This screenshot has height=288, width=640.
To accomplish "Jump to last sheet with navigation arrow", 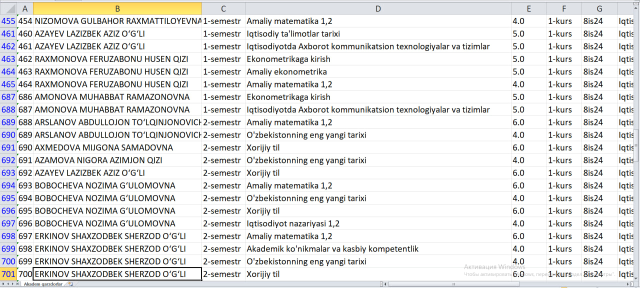I will coord(18,284).
